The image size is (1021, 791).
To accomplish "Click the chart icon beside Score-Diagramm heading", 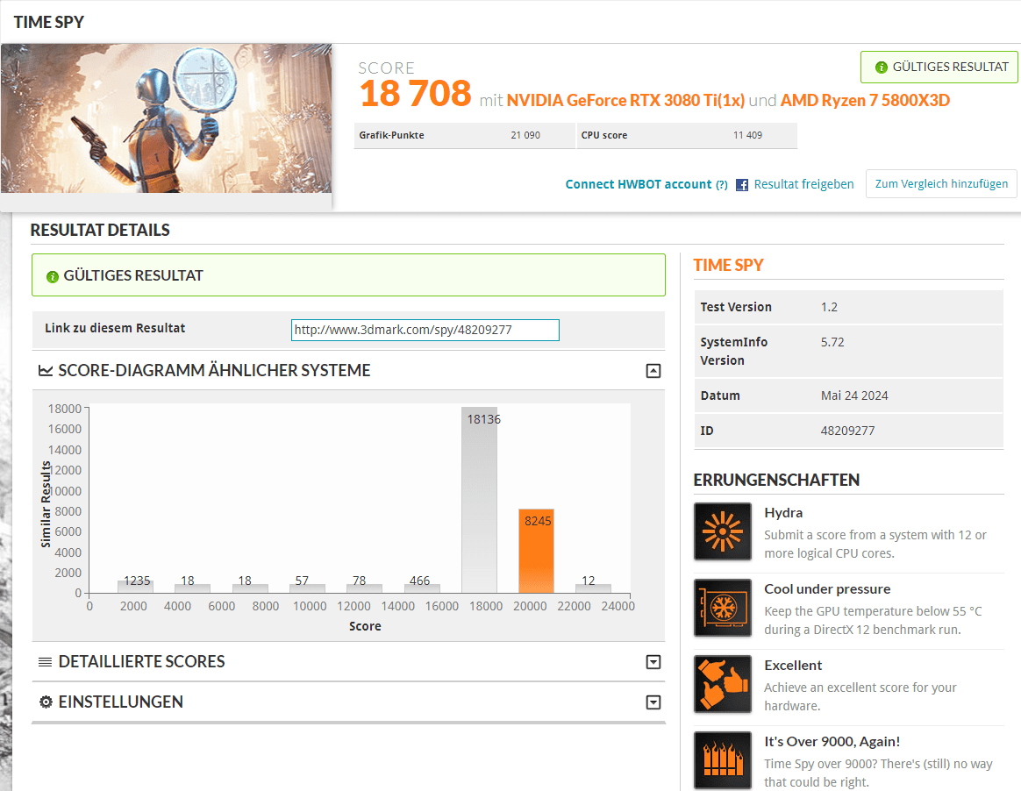I will [46, 370].
